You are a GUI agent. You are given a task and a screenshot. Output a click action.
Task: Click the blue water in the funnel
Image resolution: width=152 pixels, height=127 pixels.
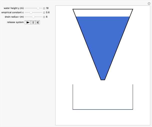pyautogui.click(x=102, y=43)
